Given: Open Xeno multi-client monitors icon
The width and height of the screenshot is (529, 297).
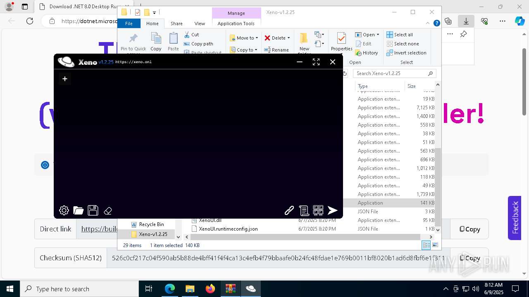Looking at the screenshot, I should 318,211.
